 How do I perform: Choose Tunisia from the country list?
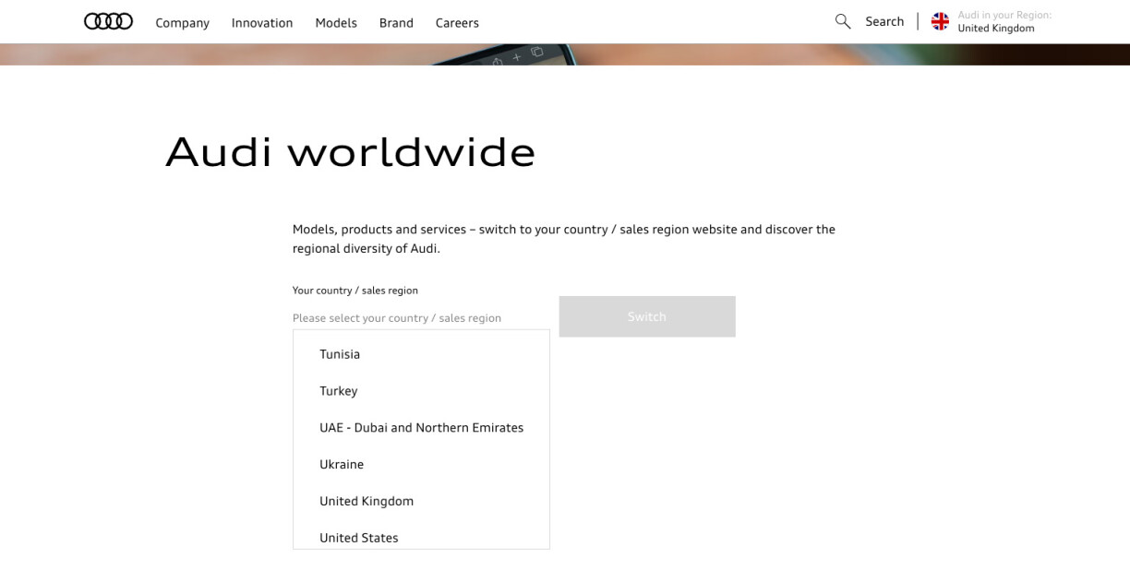340,354
